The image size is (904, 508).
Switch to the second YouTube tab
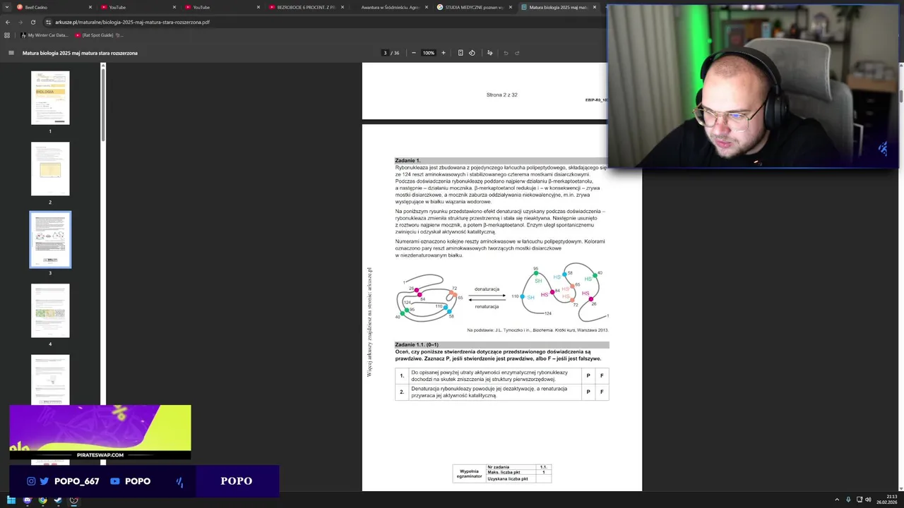pos(222,7)
